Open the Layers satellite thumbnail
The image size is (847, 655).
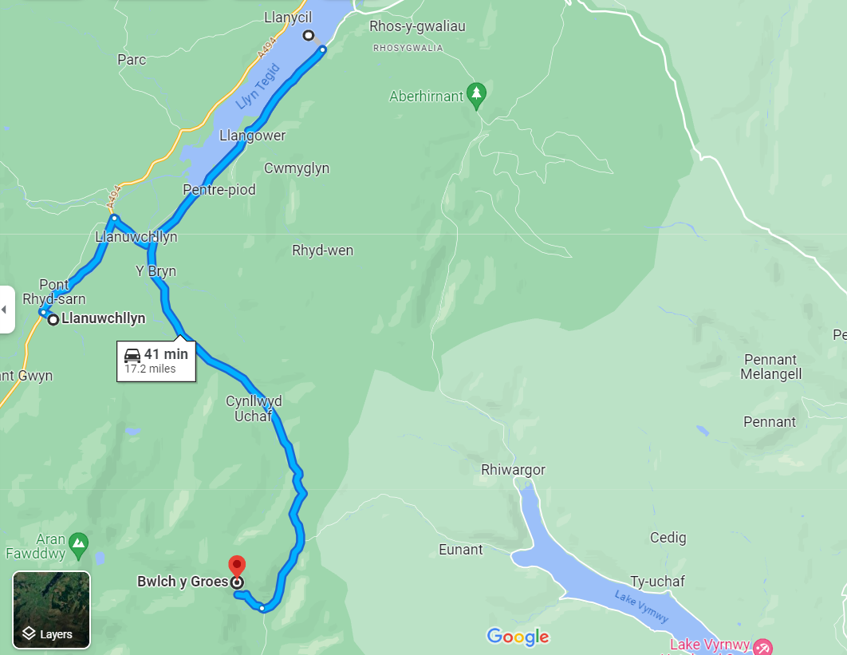coord(51,610)
